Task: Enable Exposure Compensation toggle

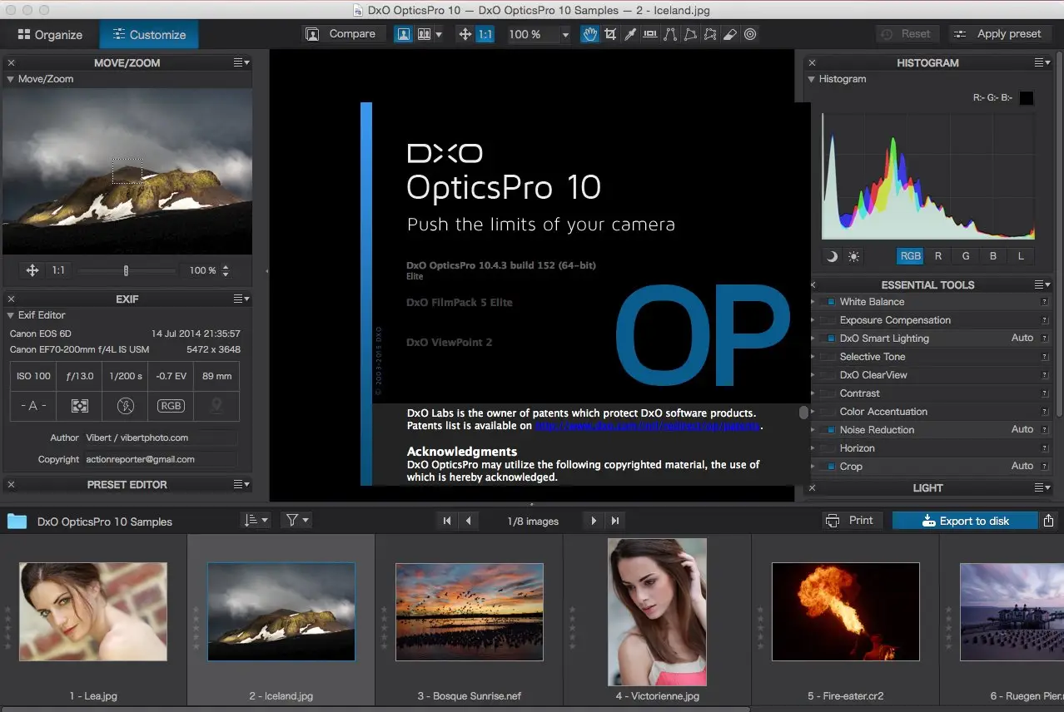Action: click(x=828, y=320)
